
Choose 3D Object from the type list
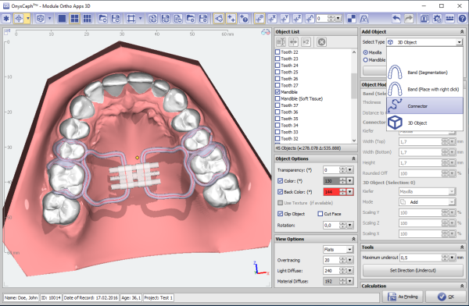click(424, 123)
